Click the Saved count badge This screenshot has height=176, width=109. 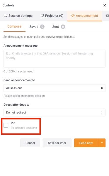[42, 27]
